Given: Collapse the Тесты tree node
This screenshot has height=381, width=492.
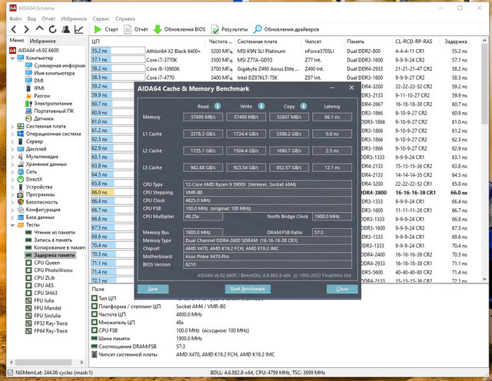Looking at the screenshot, I should click(x=12, y=225).
